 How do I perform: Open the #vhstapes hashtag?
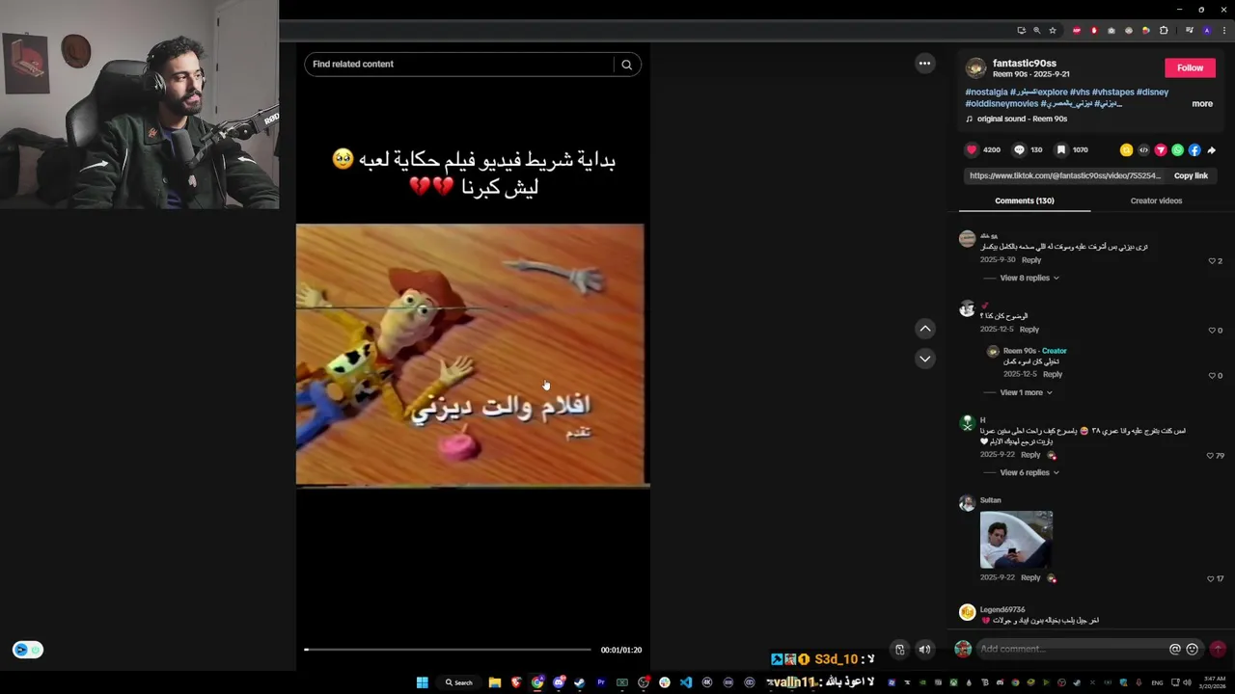1113,92
